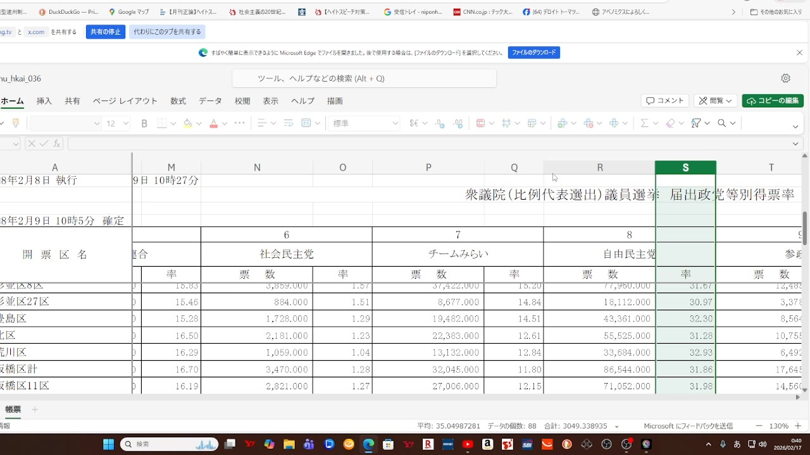Click the fill color bucket icon

187,123
